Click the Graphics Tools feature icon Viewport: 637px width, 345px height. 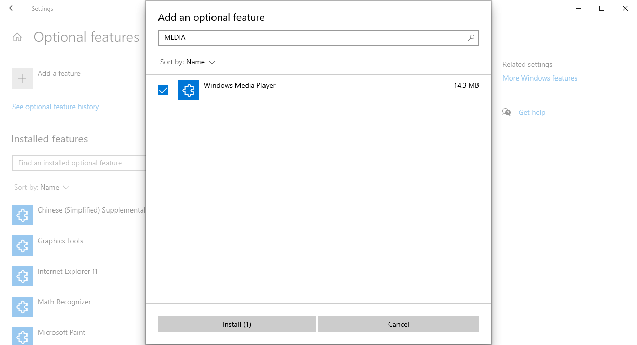(x=22, y=246)
